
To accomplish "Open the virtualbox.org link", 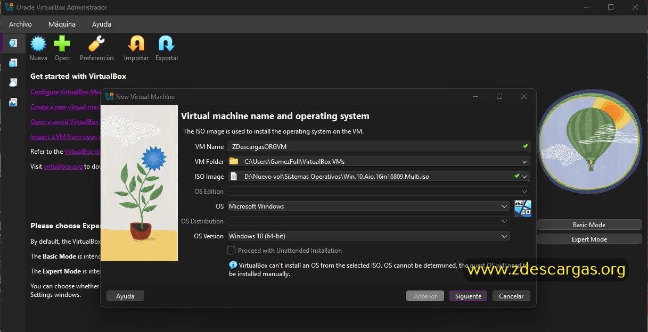I will click(63, 167).
